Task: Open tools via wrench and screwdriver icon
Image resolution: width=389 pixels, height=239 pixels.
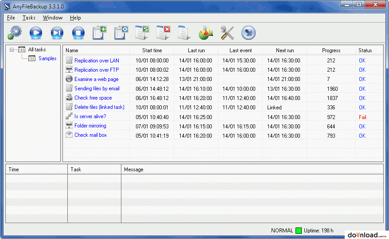Action: point(227,33)
